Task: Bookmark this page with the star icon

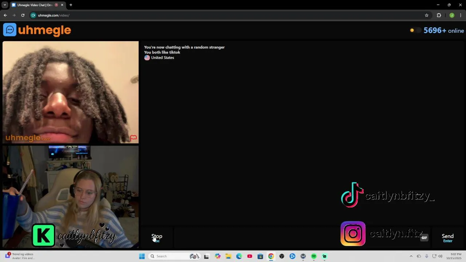Action: (427, 15)
